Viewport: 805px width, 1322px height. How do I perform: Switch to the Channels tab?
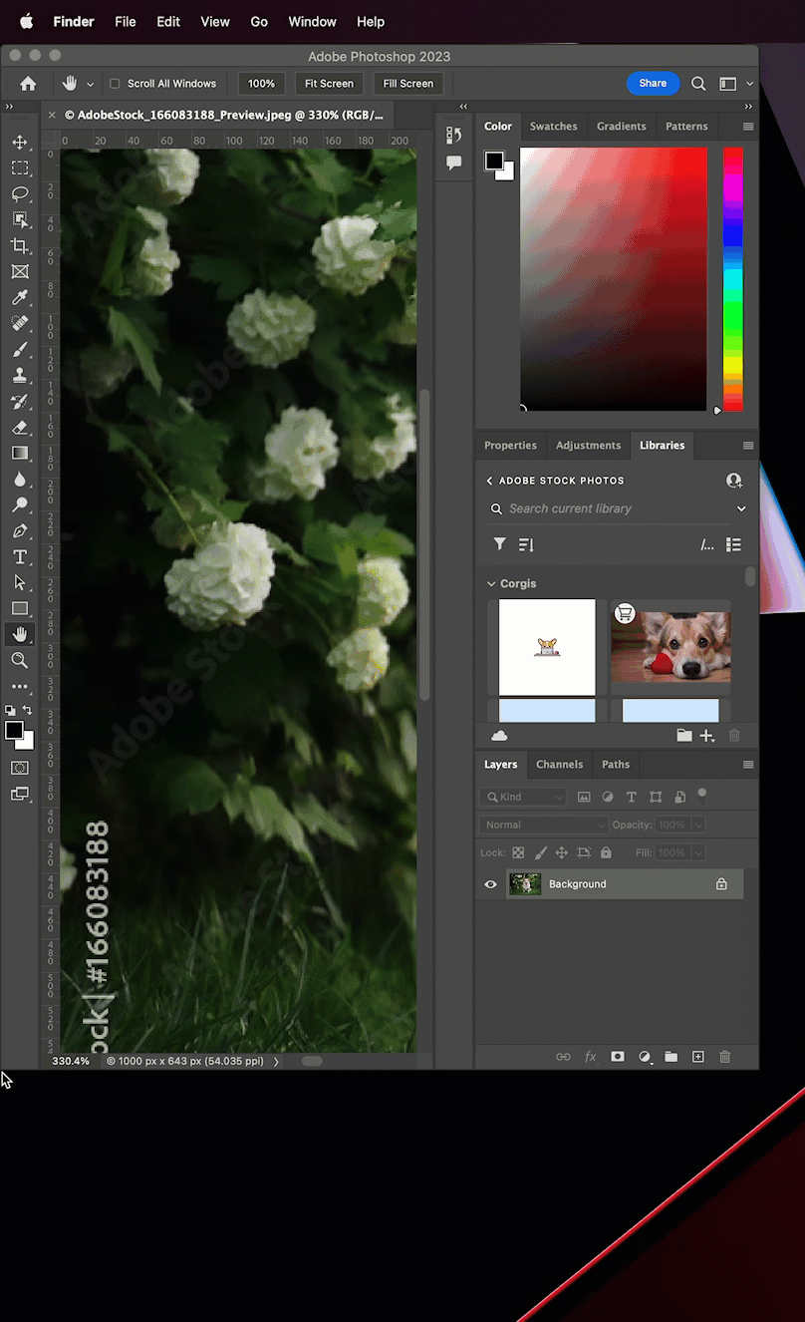pos(559,765)
